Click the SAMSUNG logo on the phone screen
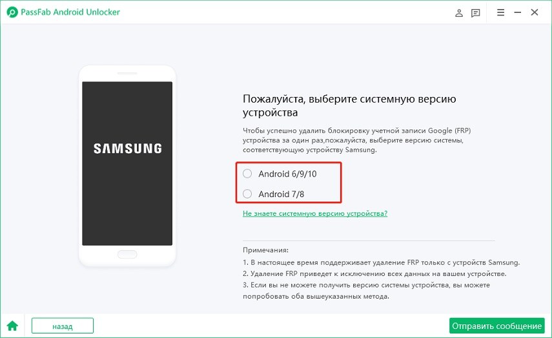Screen dimensions: 552x338 [x=127, y=149]
